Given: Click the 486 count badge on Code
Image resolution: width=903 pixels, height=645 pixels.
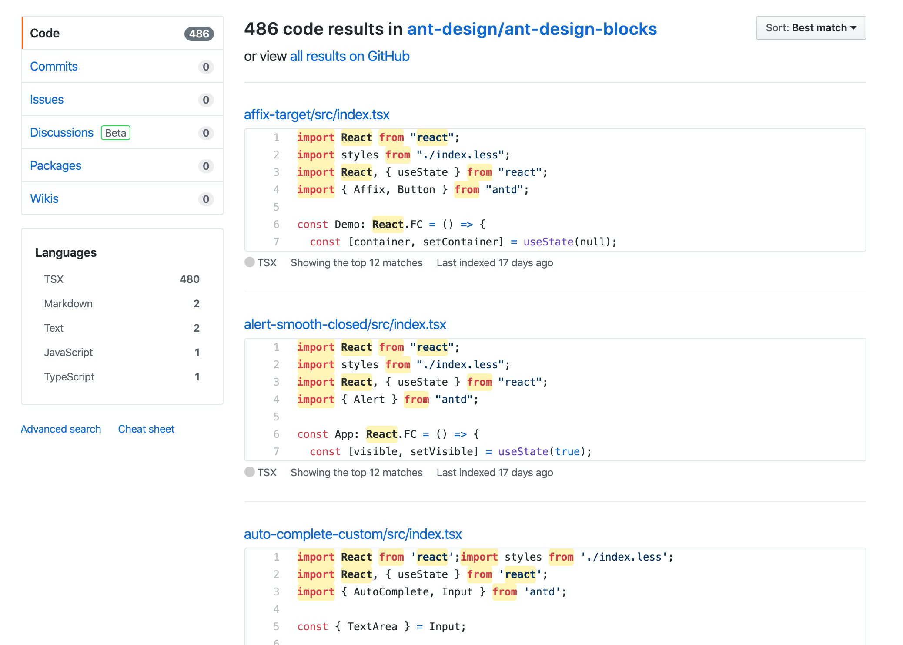Looking at the screenshot, I should click(x=199, y=33).
